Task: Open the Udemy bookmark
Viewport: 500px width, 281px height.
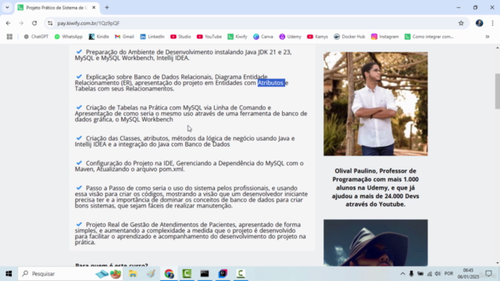Action: [290, 37]
